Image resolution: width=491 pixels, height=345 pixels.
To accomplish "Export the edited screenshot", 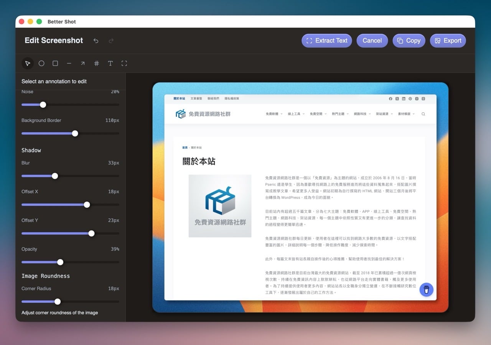I will pyautogui.click(x=448, y=41).
